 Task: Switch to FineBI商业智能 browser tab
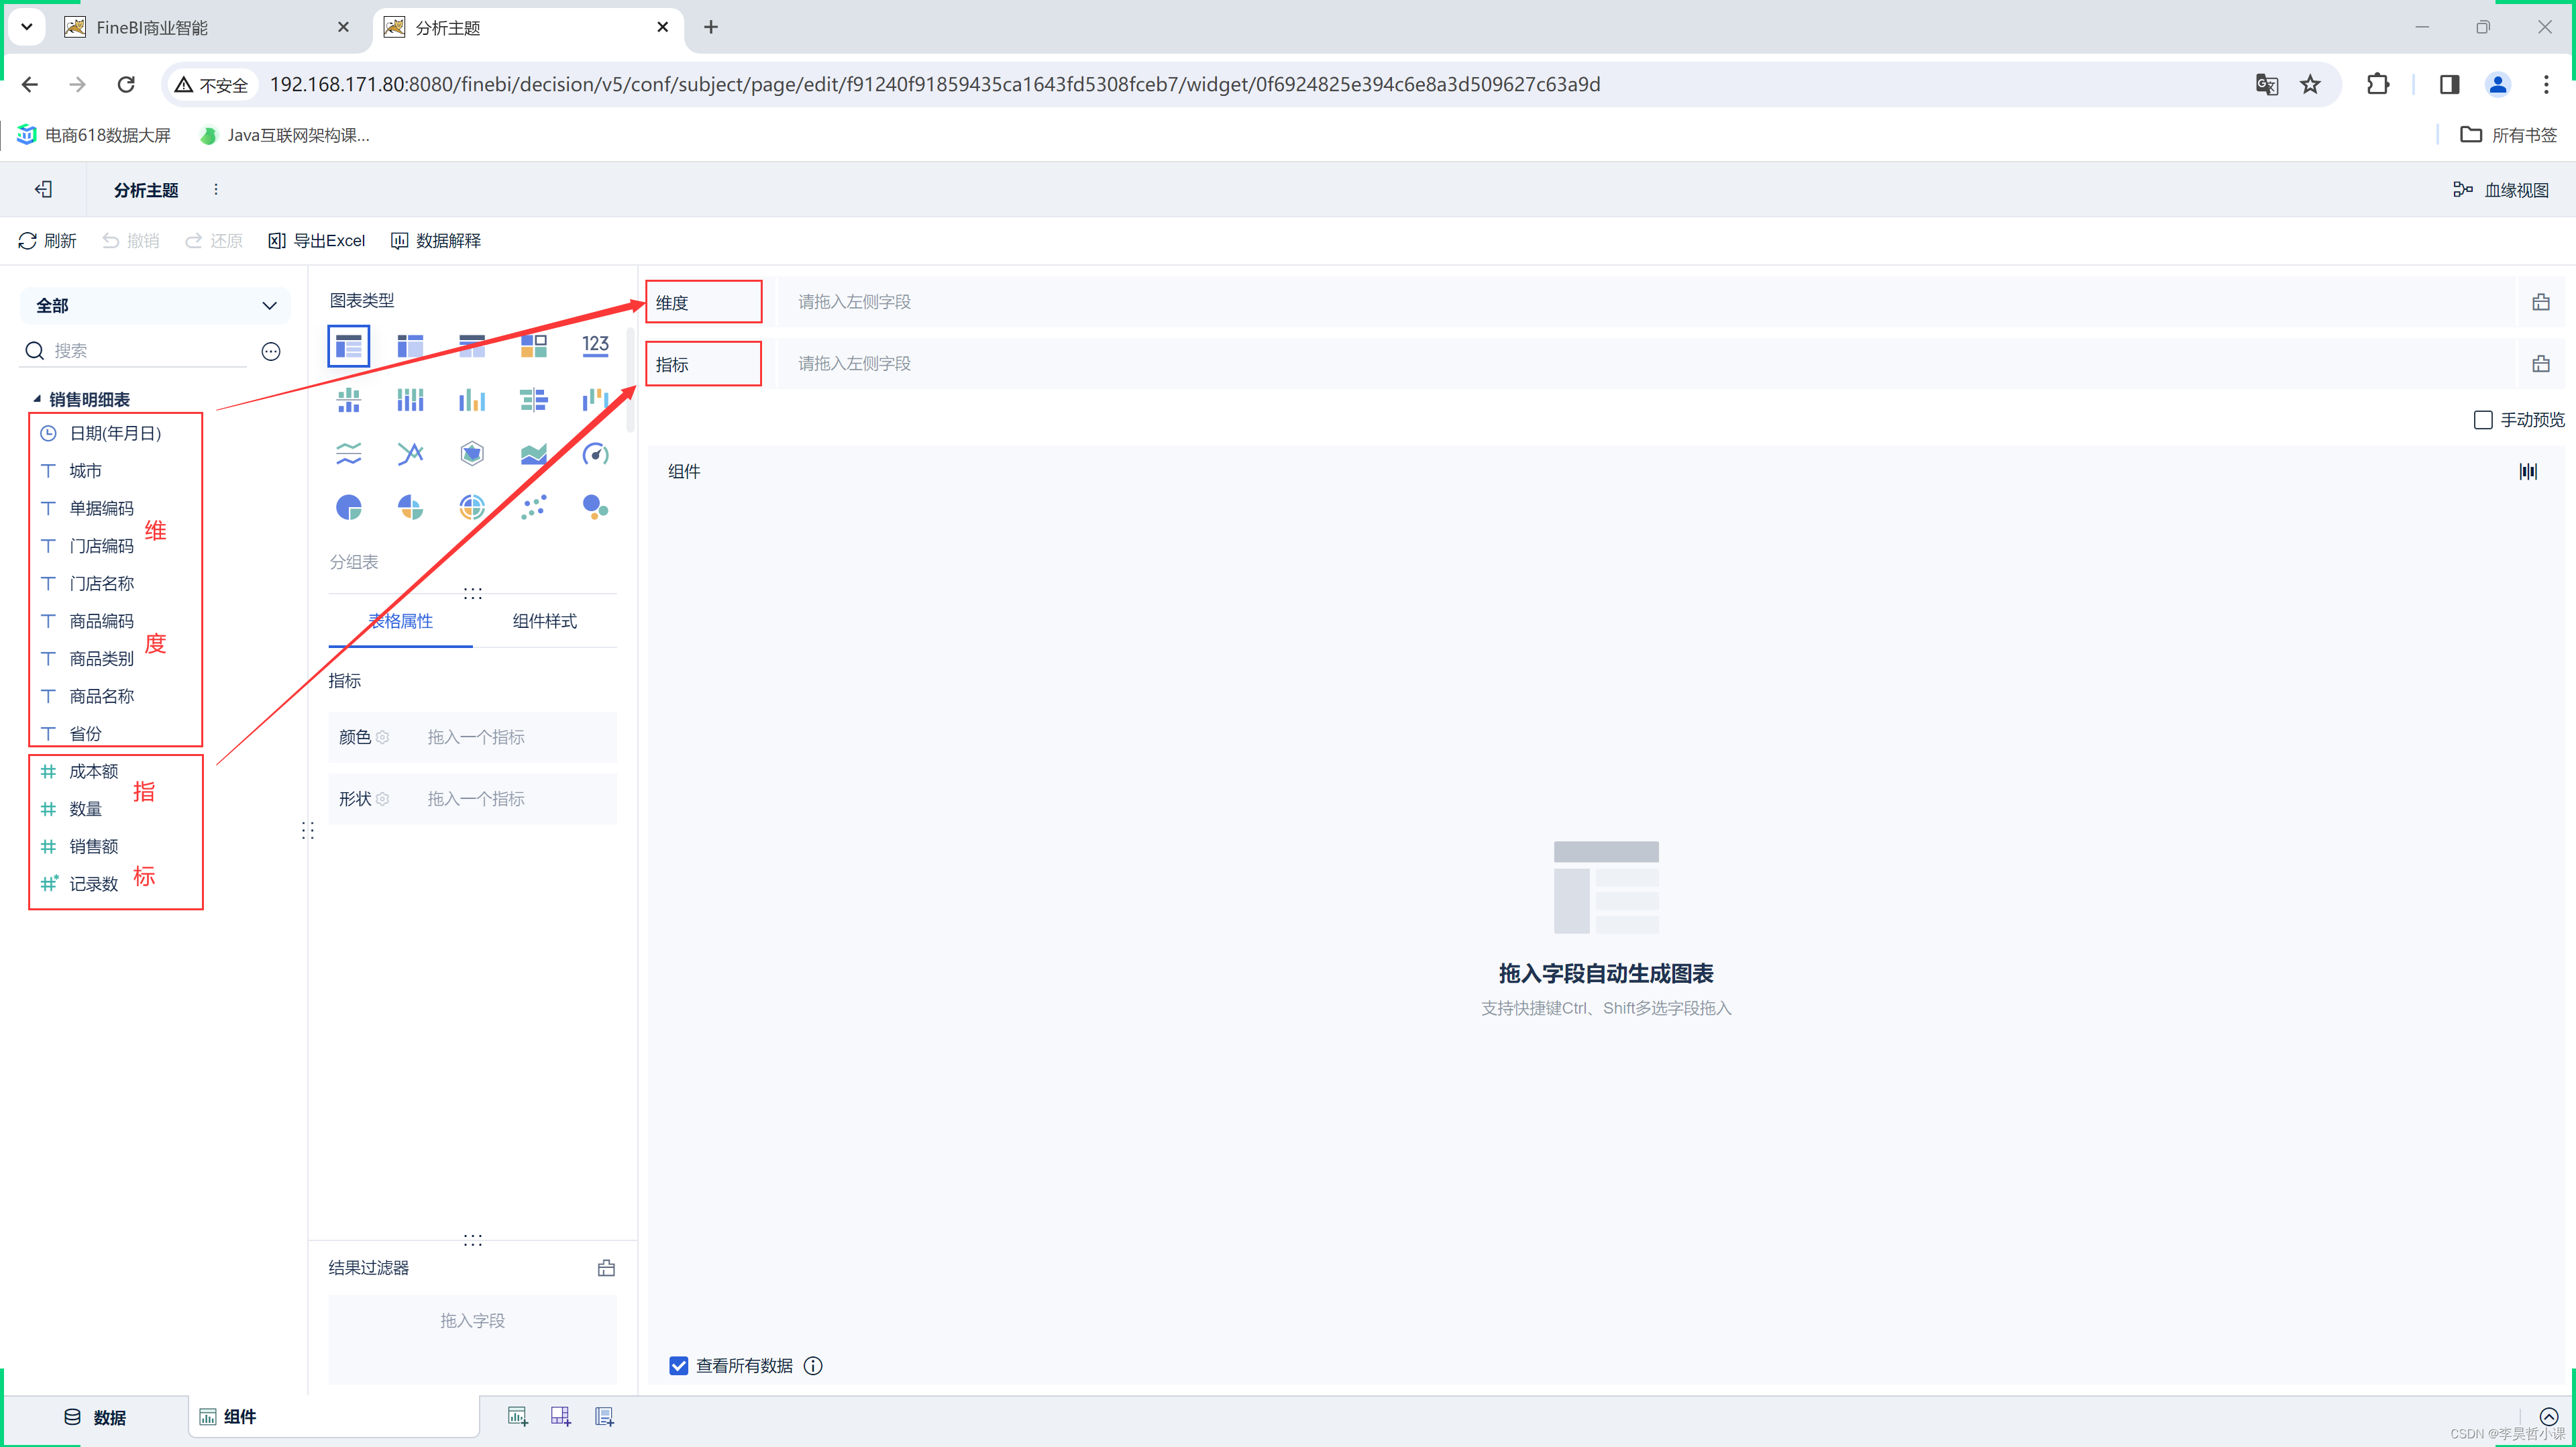pyautogui.click(x=208, y=28)
